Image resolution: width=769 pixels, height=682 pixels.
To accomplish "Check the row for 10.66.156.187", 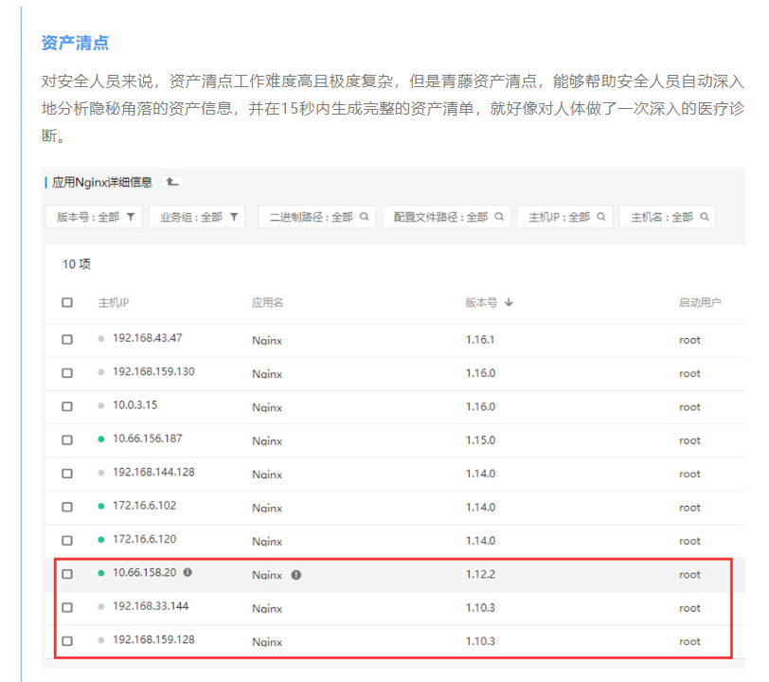I will coord(67,440).
